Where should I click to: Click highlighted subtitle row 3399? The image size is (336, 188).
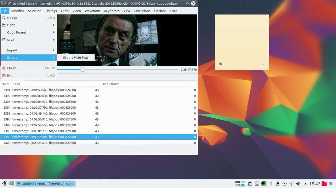[x=98, y=137]
